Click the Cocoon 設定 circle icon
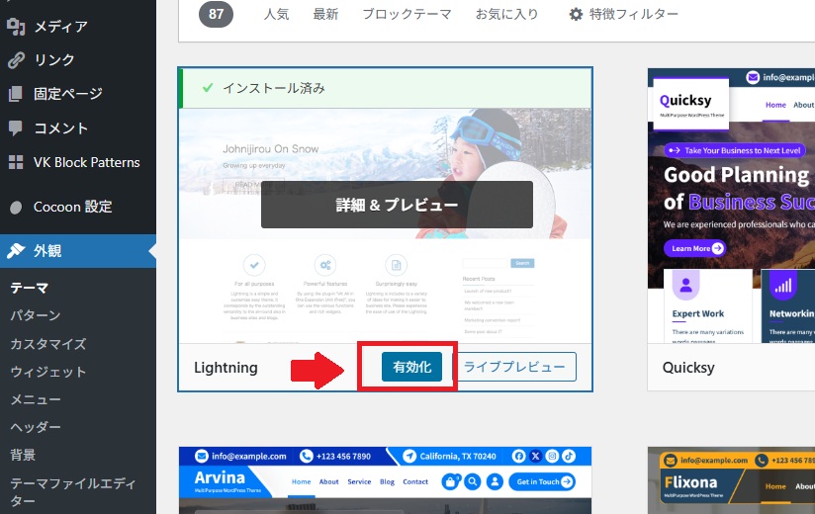This screenshot has width=815, height=514. point(16,208)
